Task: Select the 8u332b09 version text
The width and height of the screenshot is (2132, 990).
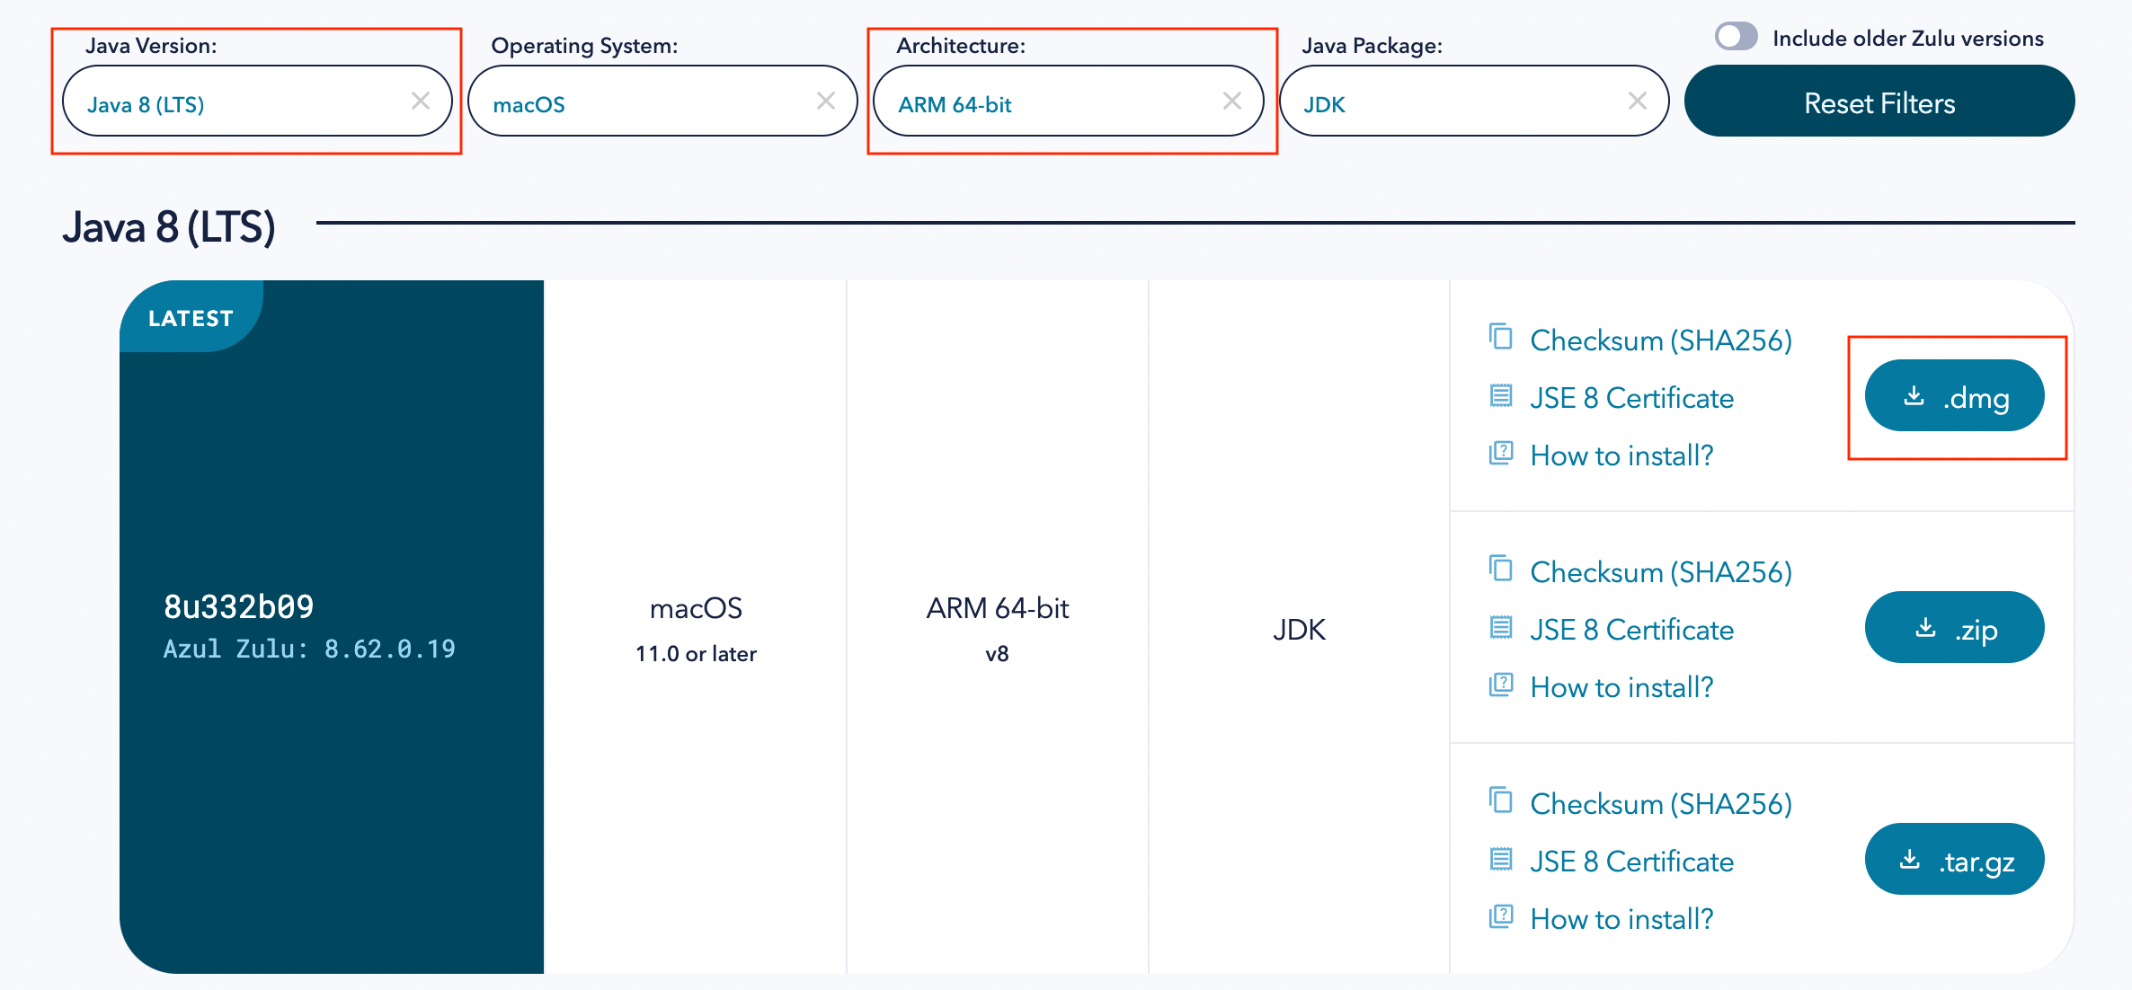Action: pos(238,607)
